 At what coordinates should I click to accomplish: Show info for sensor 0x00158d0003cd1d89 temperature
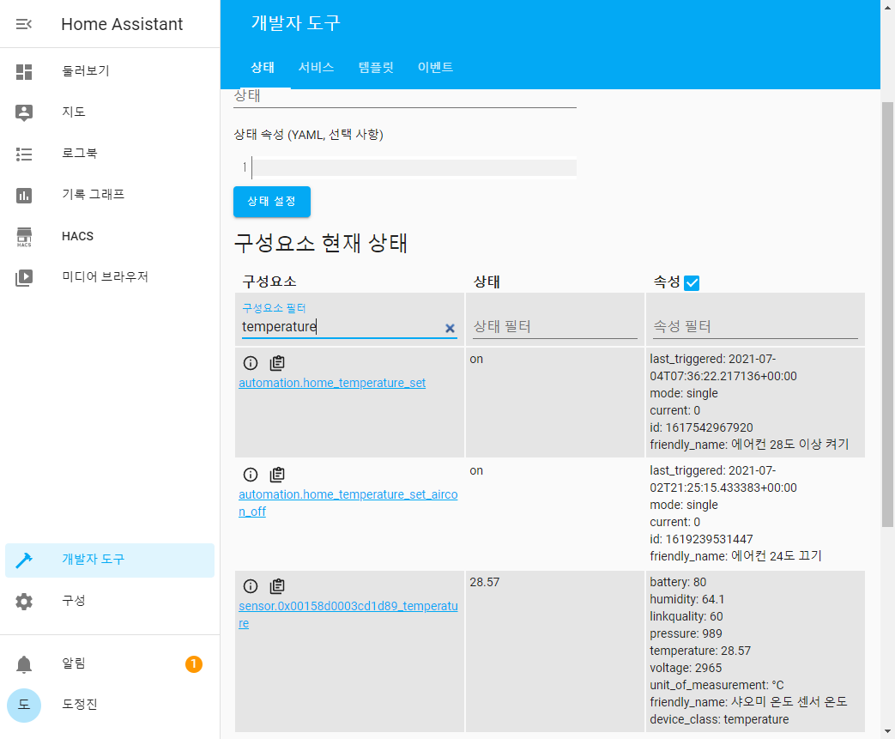click(250, 586)
